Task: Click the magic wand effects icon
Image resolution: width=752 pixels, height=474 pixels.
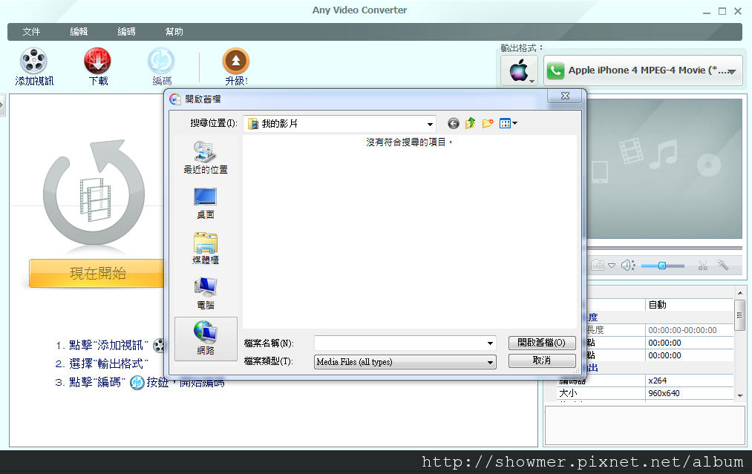Action: (x=722, y=265)
